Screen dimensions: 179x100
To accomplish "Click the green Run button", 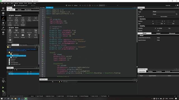I will click(3, 87).
